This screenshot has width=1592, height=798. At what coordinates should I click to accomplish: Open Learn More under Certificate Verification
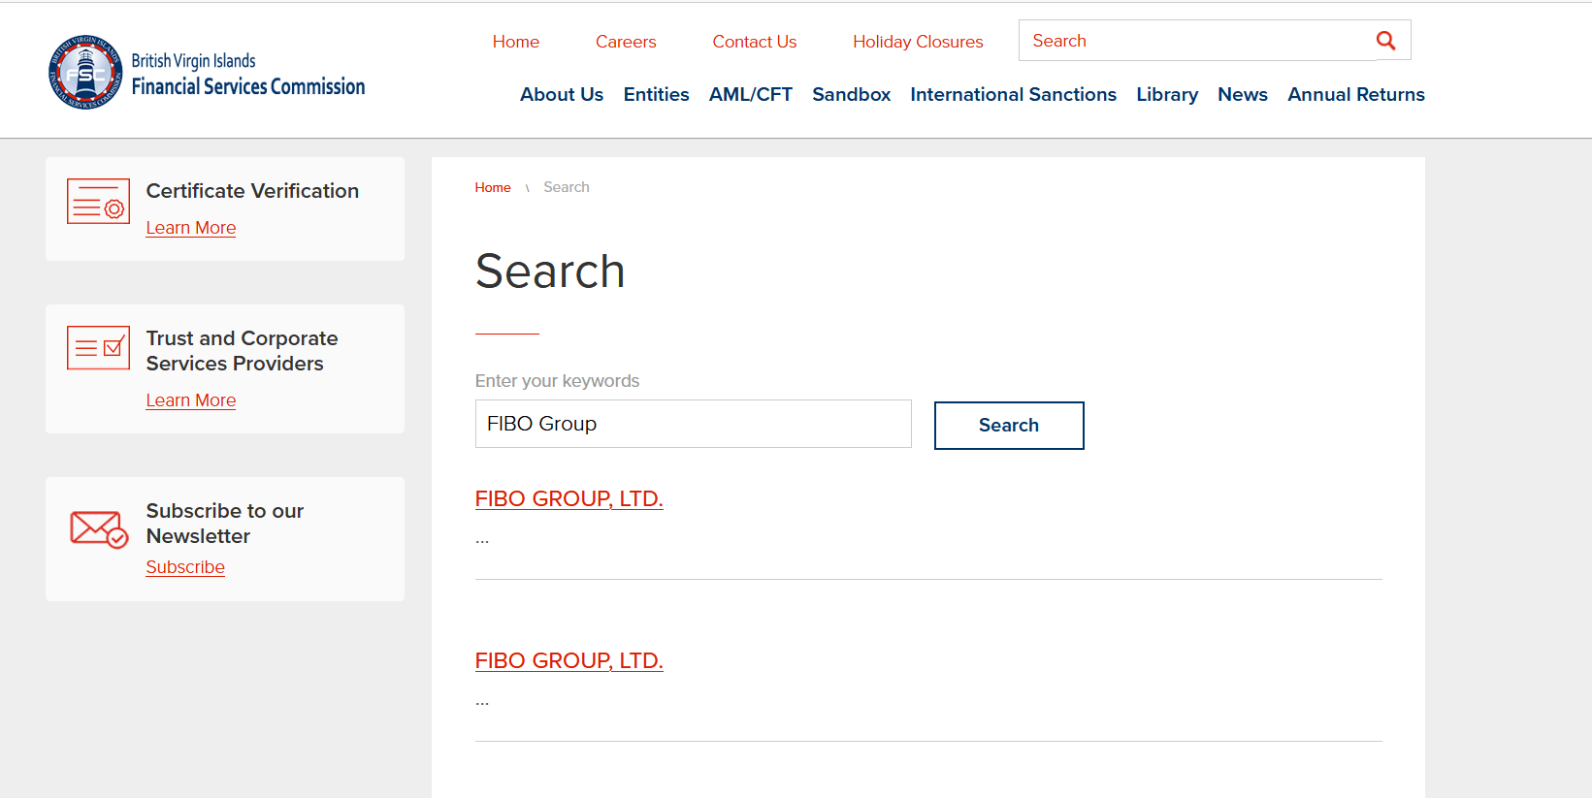191,228
